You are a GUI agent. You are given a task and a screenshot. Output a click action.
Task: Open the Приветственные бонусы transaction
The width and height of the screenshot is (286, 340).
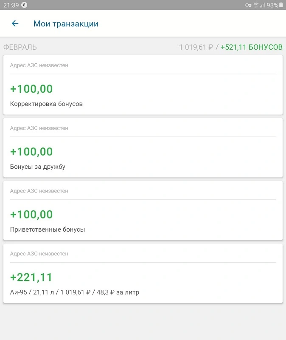(x=143, y=210)
